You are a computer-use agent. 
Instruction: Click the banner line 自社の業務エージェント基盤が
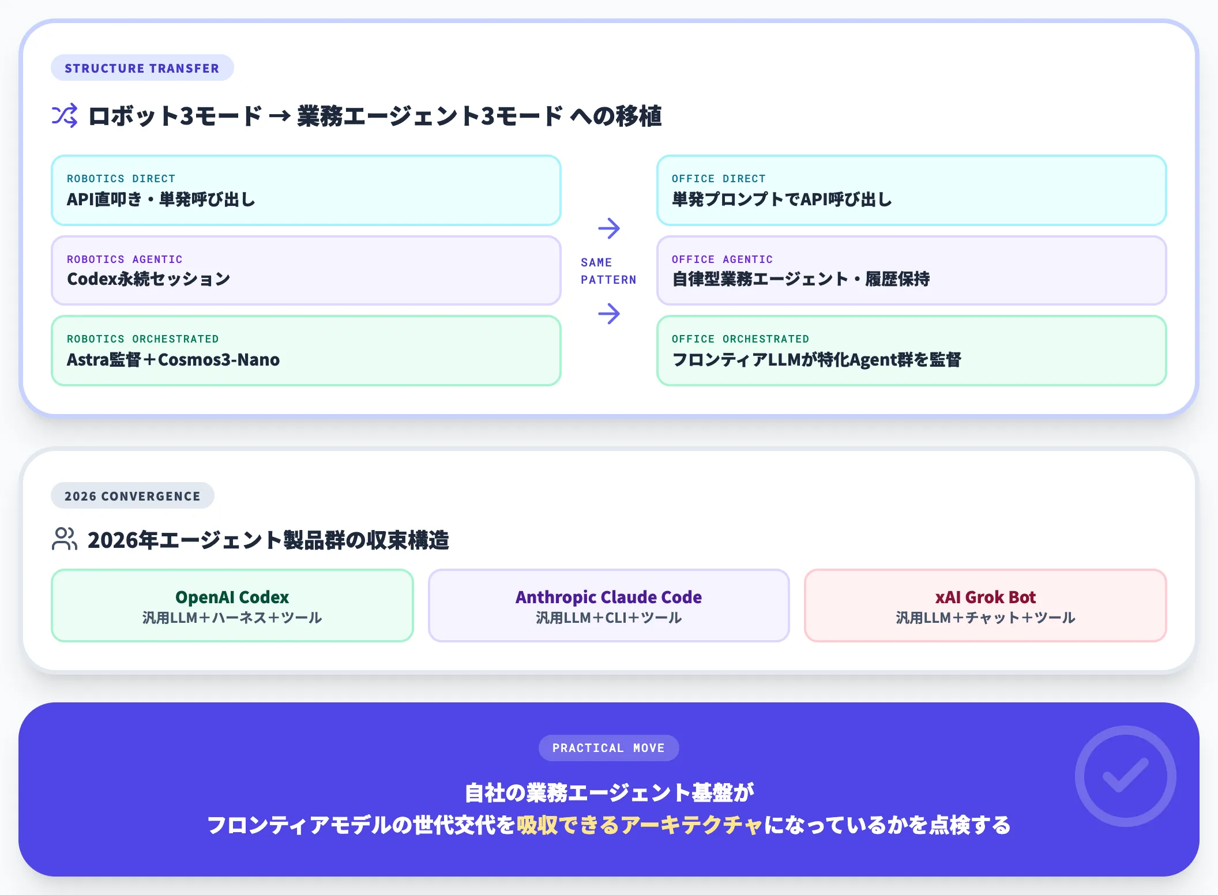coord(609,793)
